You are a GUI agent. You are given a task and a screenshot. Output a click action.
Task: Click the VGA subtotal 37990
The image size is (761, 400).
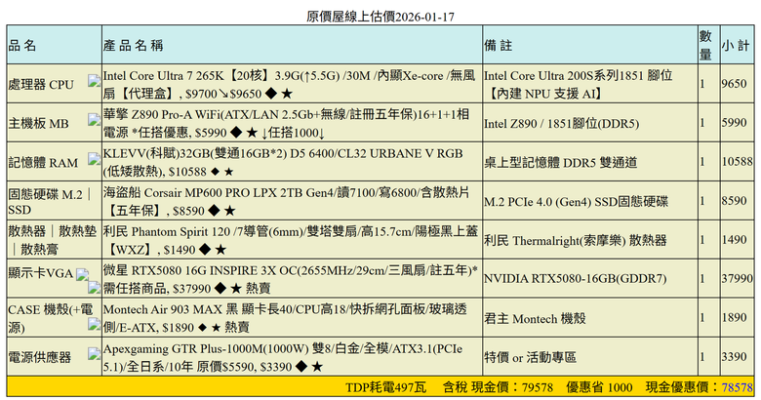[x=738, y=278]
